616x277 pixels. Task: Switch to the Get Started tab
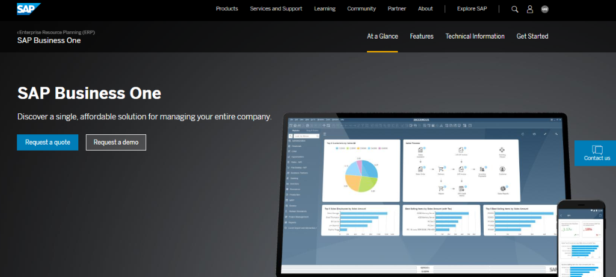[532, 36]
